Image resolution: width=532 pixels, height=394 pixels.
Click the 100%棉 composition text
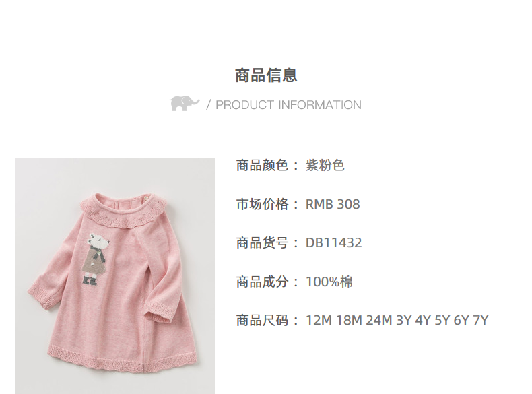tap(329, 282)
